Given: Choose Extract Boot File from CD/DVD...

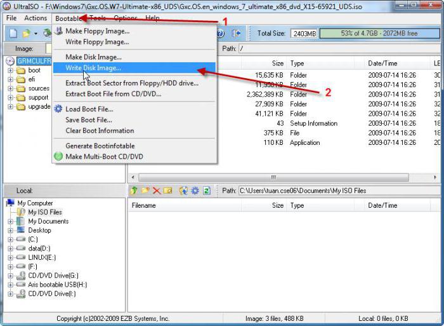Looking at the screenshot, I should [x=134, y=94].
